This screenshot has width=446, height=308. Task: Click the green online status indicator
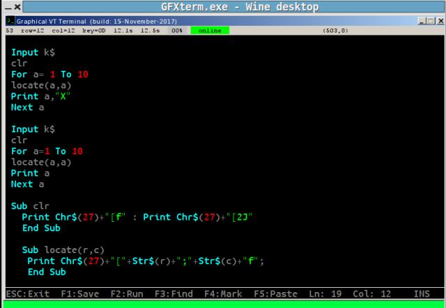coord(209,31)
